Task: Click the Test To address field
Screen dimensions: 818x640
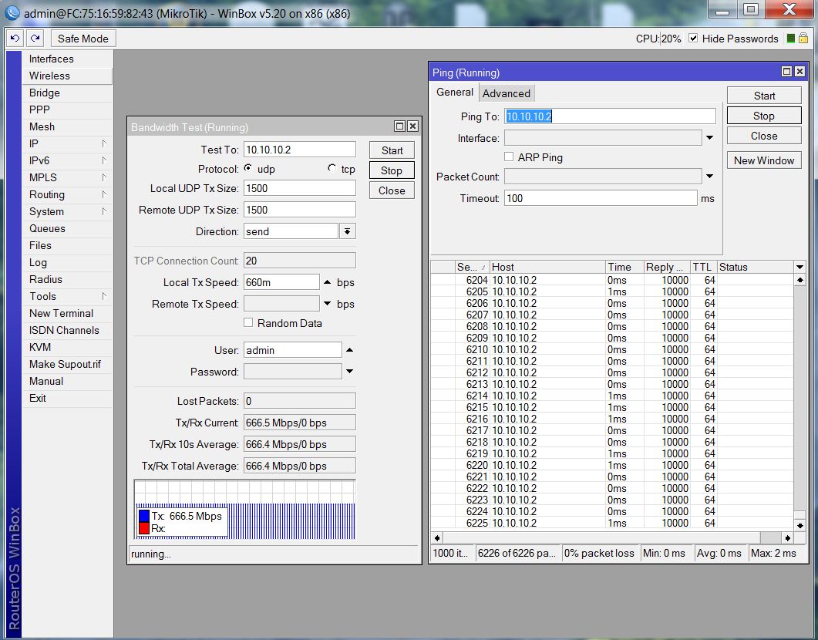Action: coord(299,150)
